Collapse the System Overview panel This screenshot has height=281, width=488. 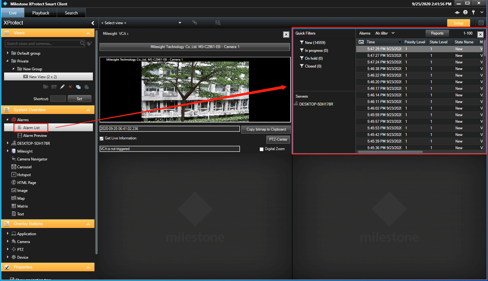click(x=88, y=110)
